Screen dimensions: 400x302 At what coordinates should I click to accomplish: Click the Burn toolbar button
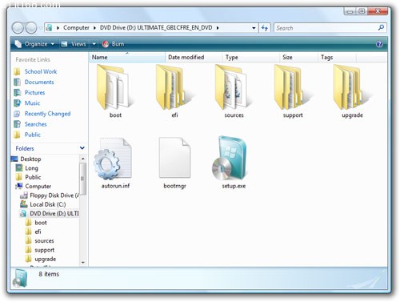click(x=114, y=44)
